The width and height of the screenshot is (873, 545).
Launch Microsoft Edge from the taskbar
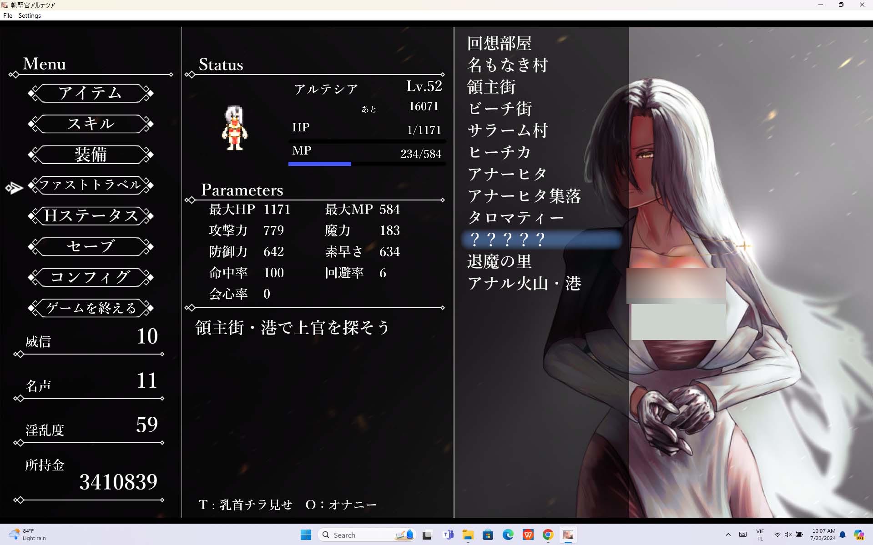click(x=508, y=535)
